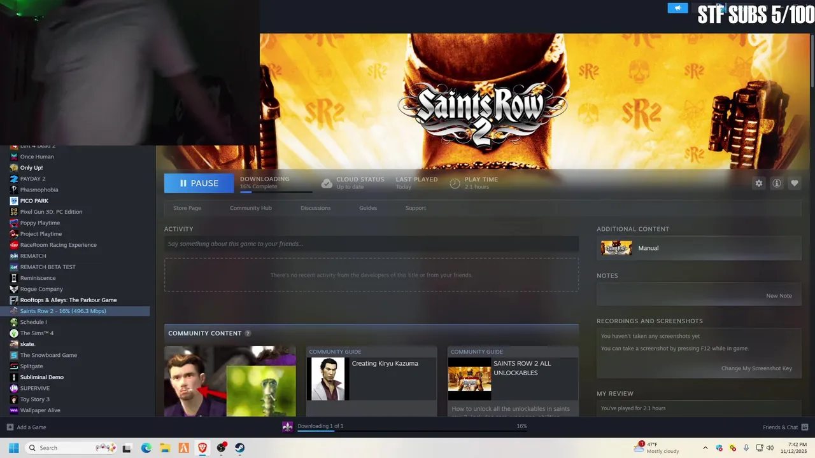Open the Guides tab
This screenshot has width=815, height=458.
(368, 208)
